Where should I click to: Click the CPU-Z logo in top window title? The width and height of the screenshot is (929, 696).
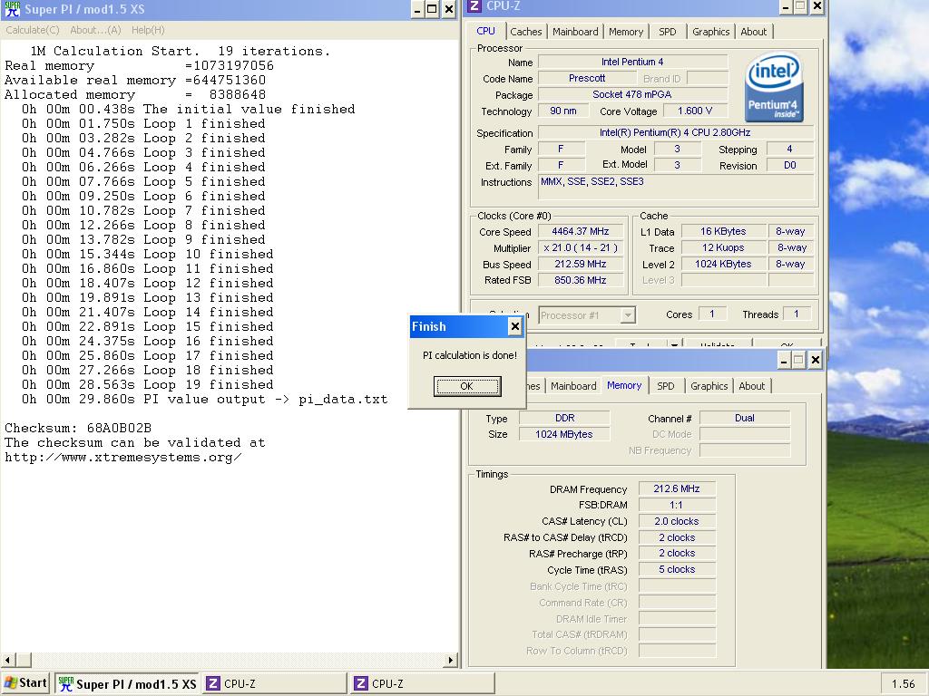pos(474,6)
